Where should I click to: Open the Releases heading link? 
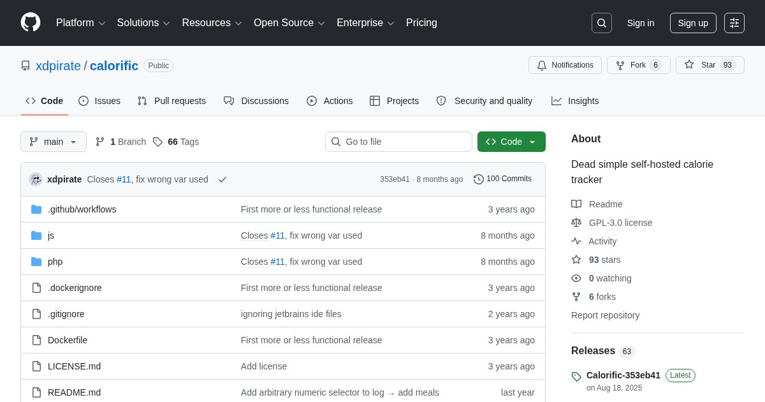click(x=593, y=351)
